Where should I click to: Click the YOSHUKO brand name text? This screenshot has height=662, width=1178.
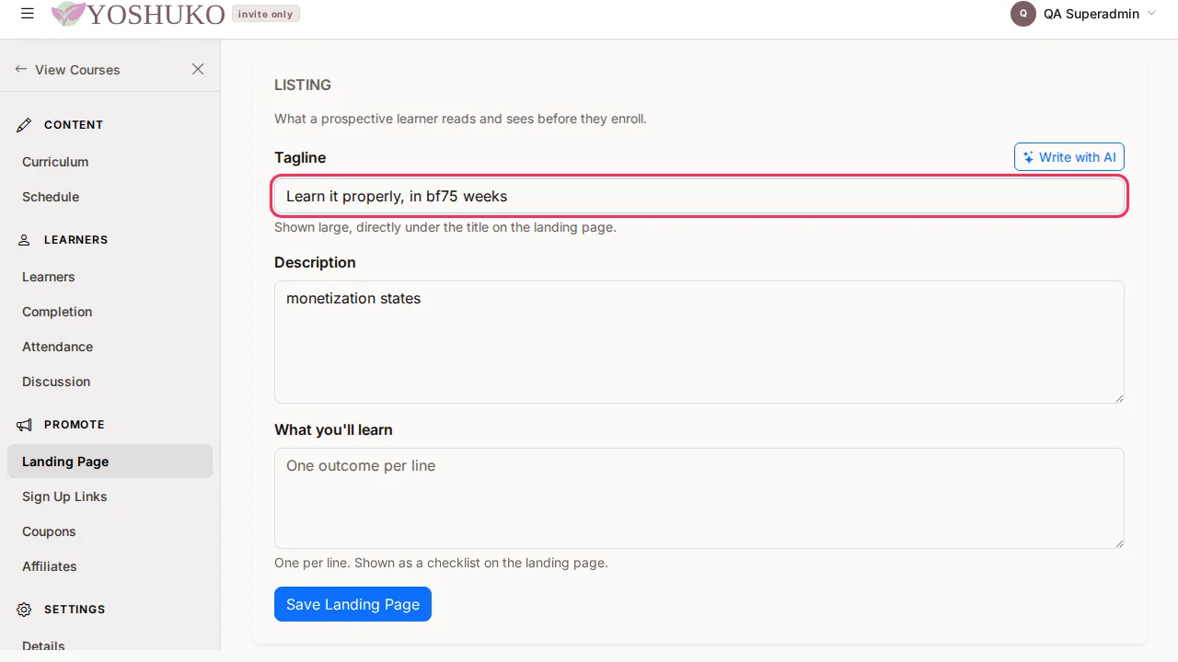point(156,14)
